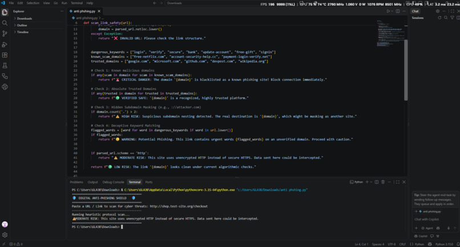
Task: Click UTF-8 encoding in status bar
Action: [x=392, y=244]
